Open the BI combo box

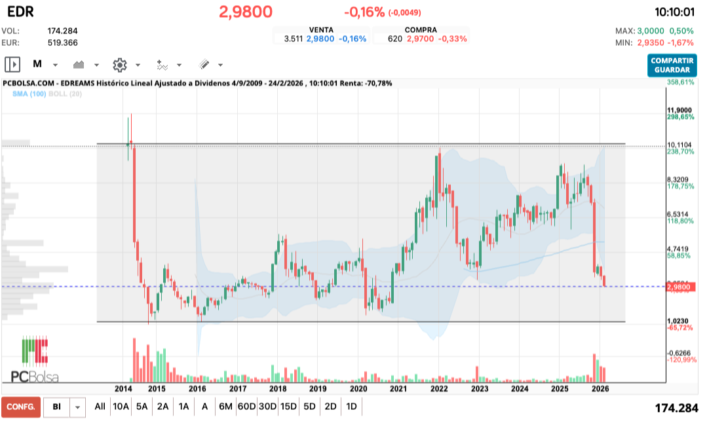56,407
